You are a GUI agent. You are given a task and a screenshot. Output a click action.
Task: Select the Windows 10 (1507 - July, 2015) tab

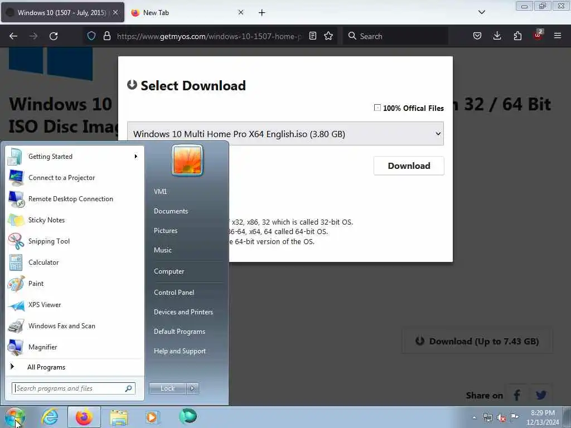tap(62, 13)
